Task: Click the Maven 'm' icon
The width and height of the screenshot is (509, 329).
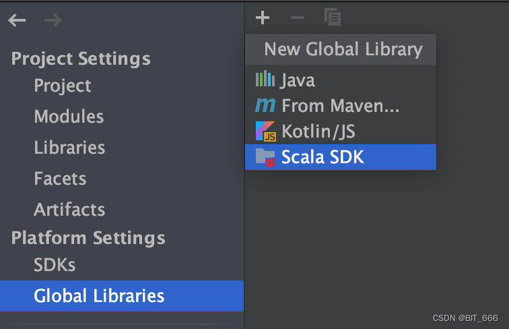Action: pyautogui.click(x=265, y=105)
